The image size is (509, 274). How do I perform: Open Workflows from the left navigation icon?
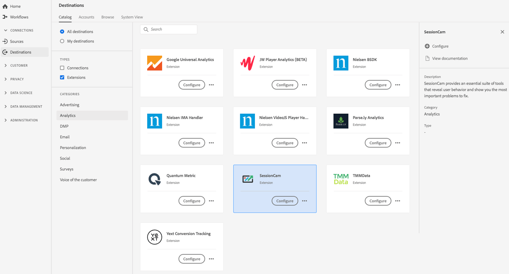(5, 17)
